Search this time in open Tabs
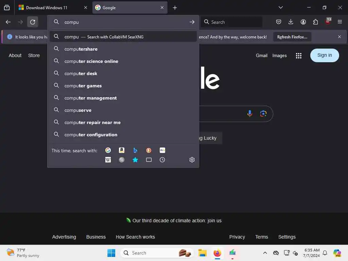The height and width of the screenshot is (261, 348). [x=149, y=160]
